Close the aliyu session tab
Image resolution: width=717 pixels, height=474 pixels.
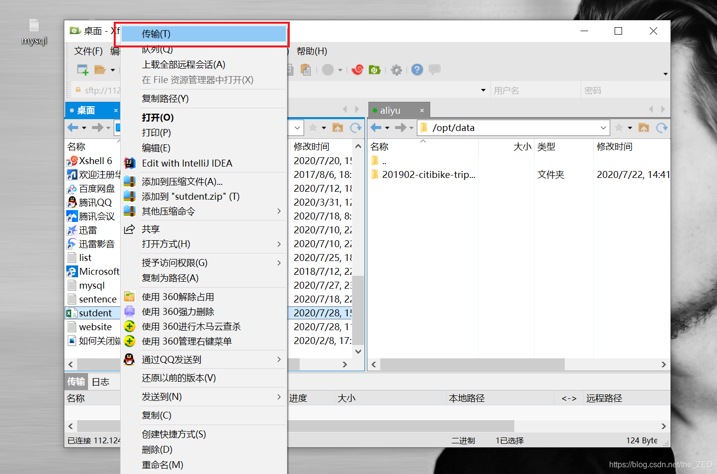tap(422, 110)
